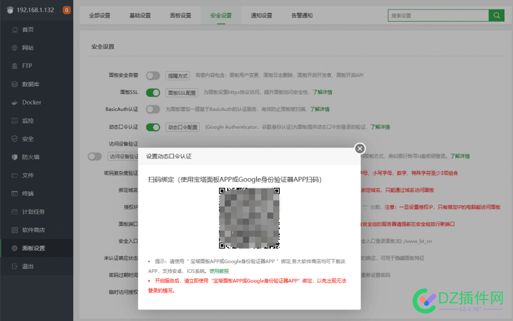Click the 访问设备验证 config button
Viewport: 513px width, 321px height.
tap(123, 156)
